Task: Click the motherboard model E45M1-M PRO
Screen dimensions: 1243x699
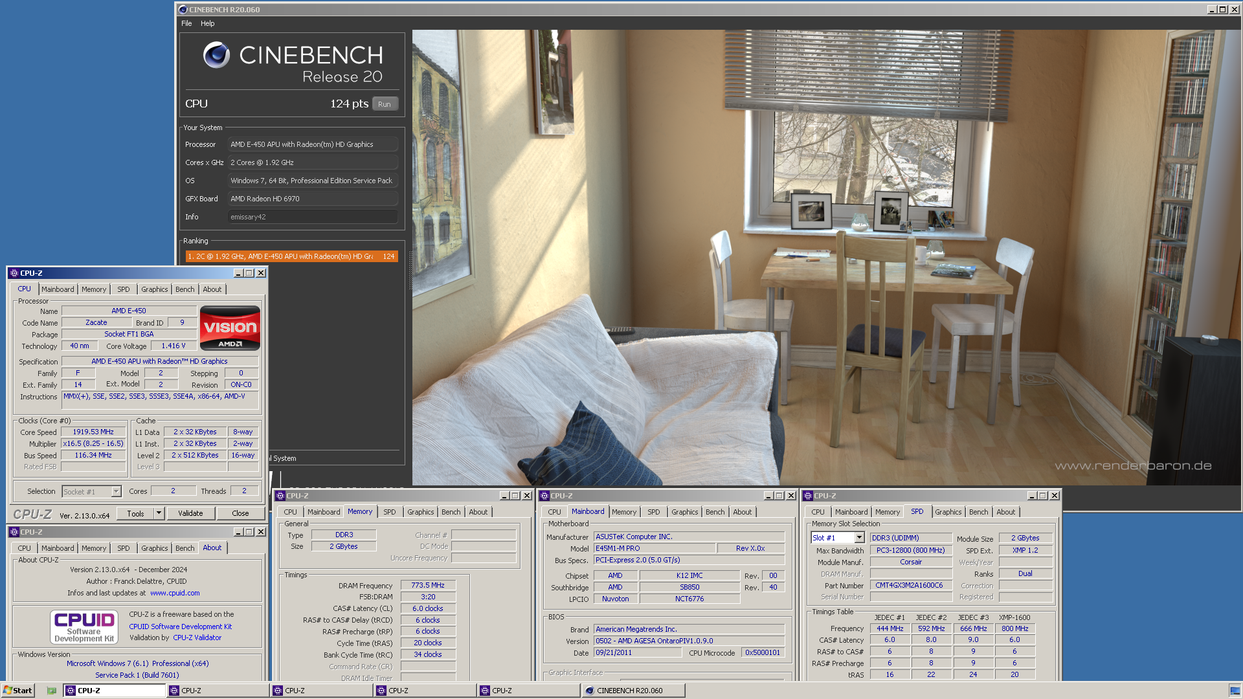Action: coord(655,548)
